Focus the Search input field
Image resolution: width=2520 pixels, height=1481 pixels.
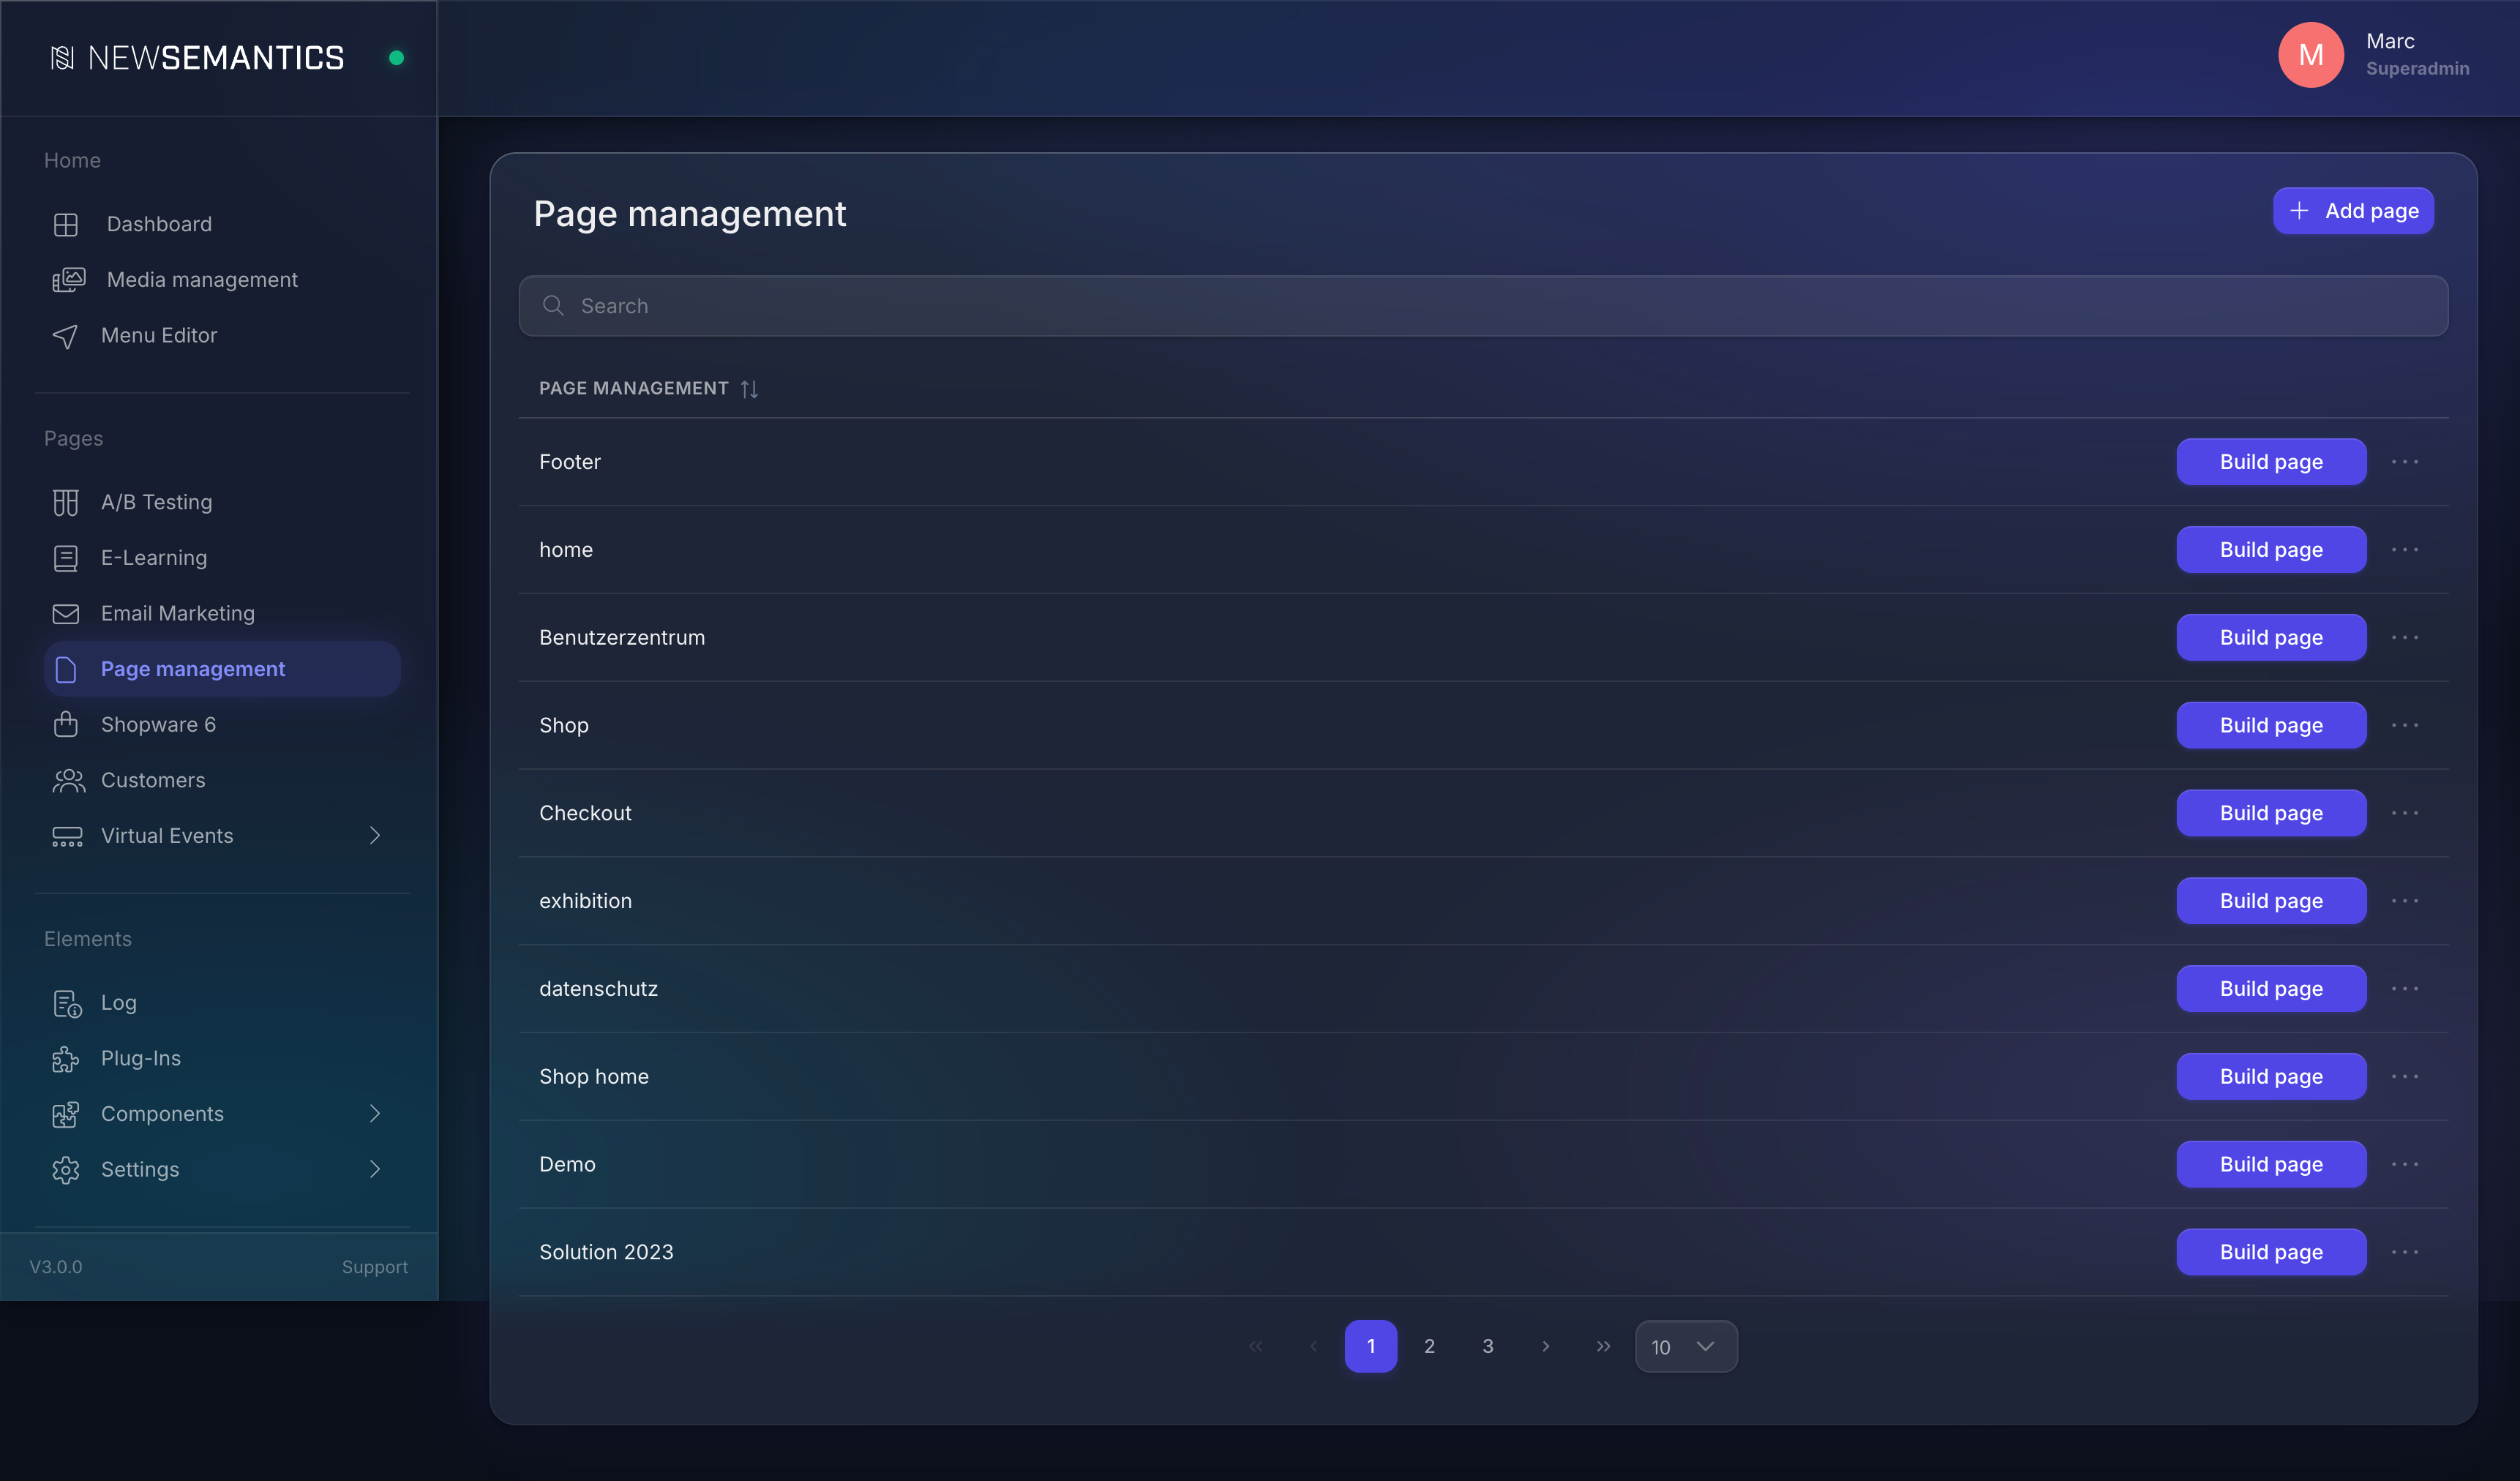click(1483, 306)
